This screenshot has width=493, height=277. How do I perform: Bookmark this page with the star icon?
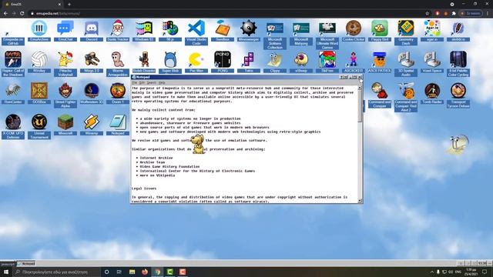[427, 14]
